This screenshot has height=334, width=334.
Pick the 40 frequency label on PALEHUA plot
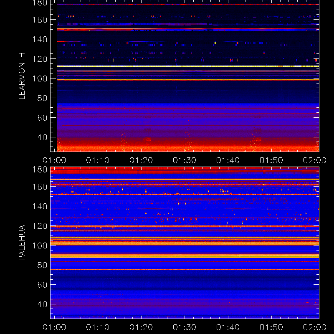(43, 304)
